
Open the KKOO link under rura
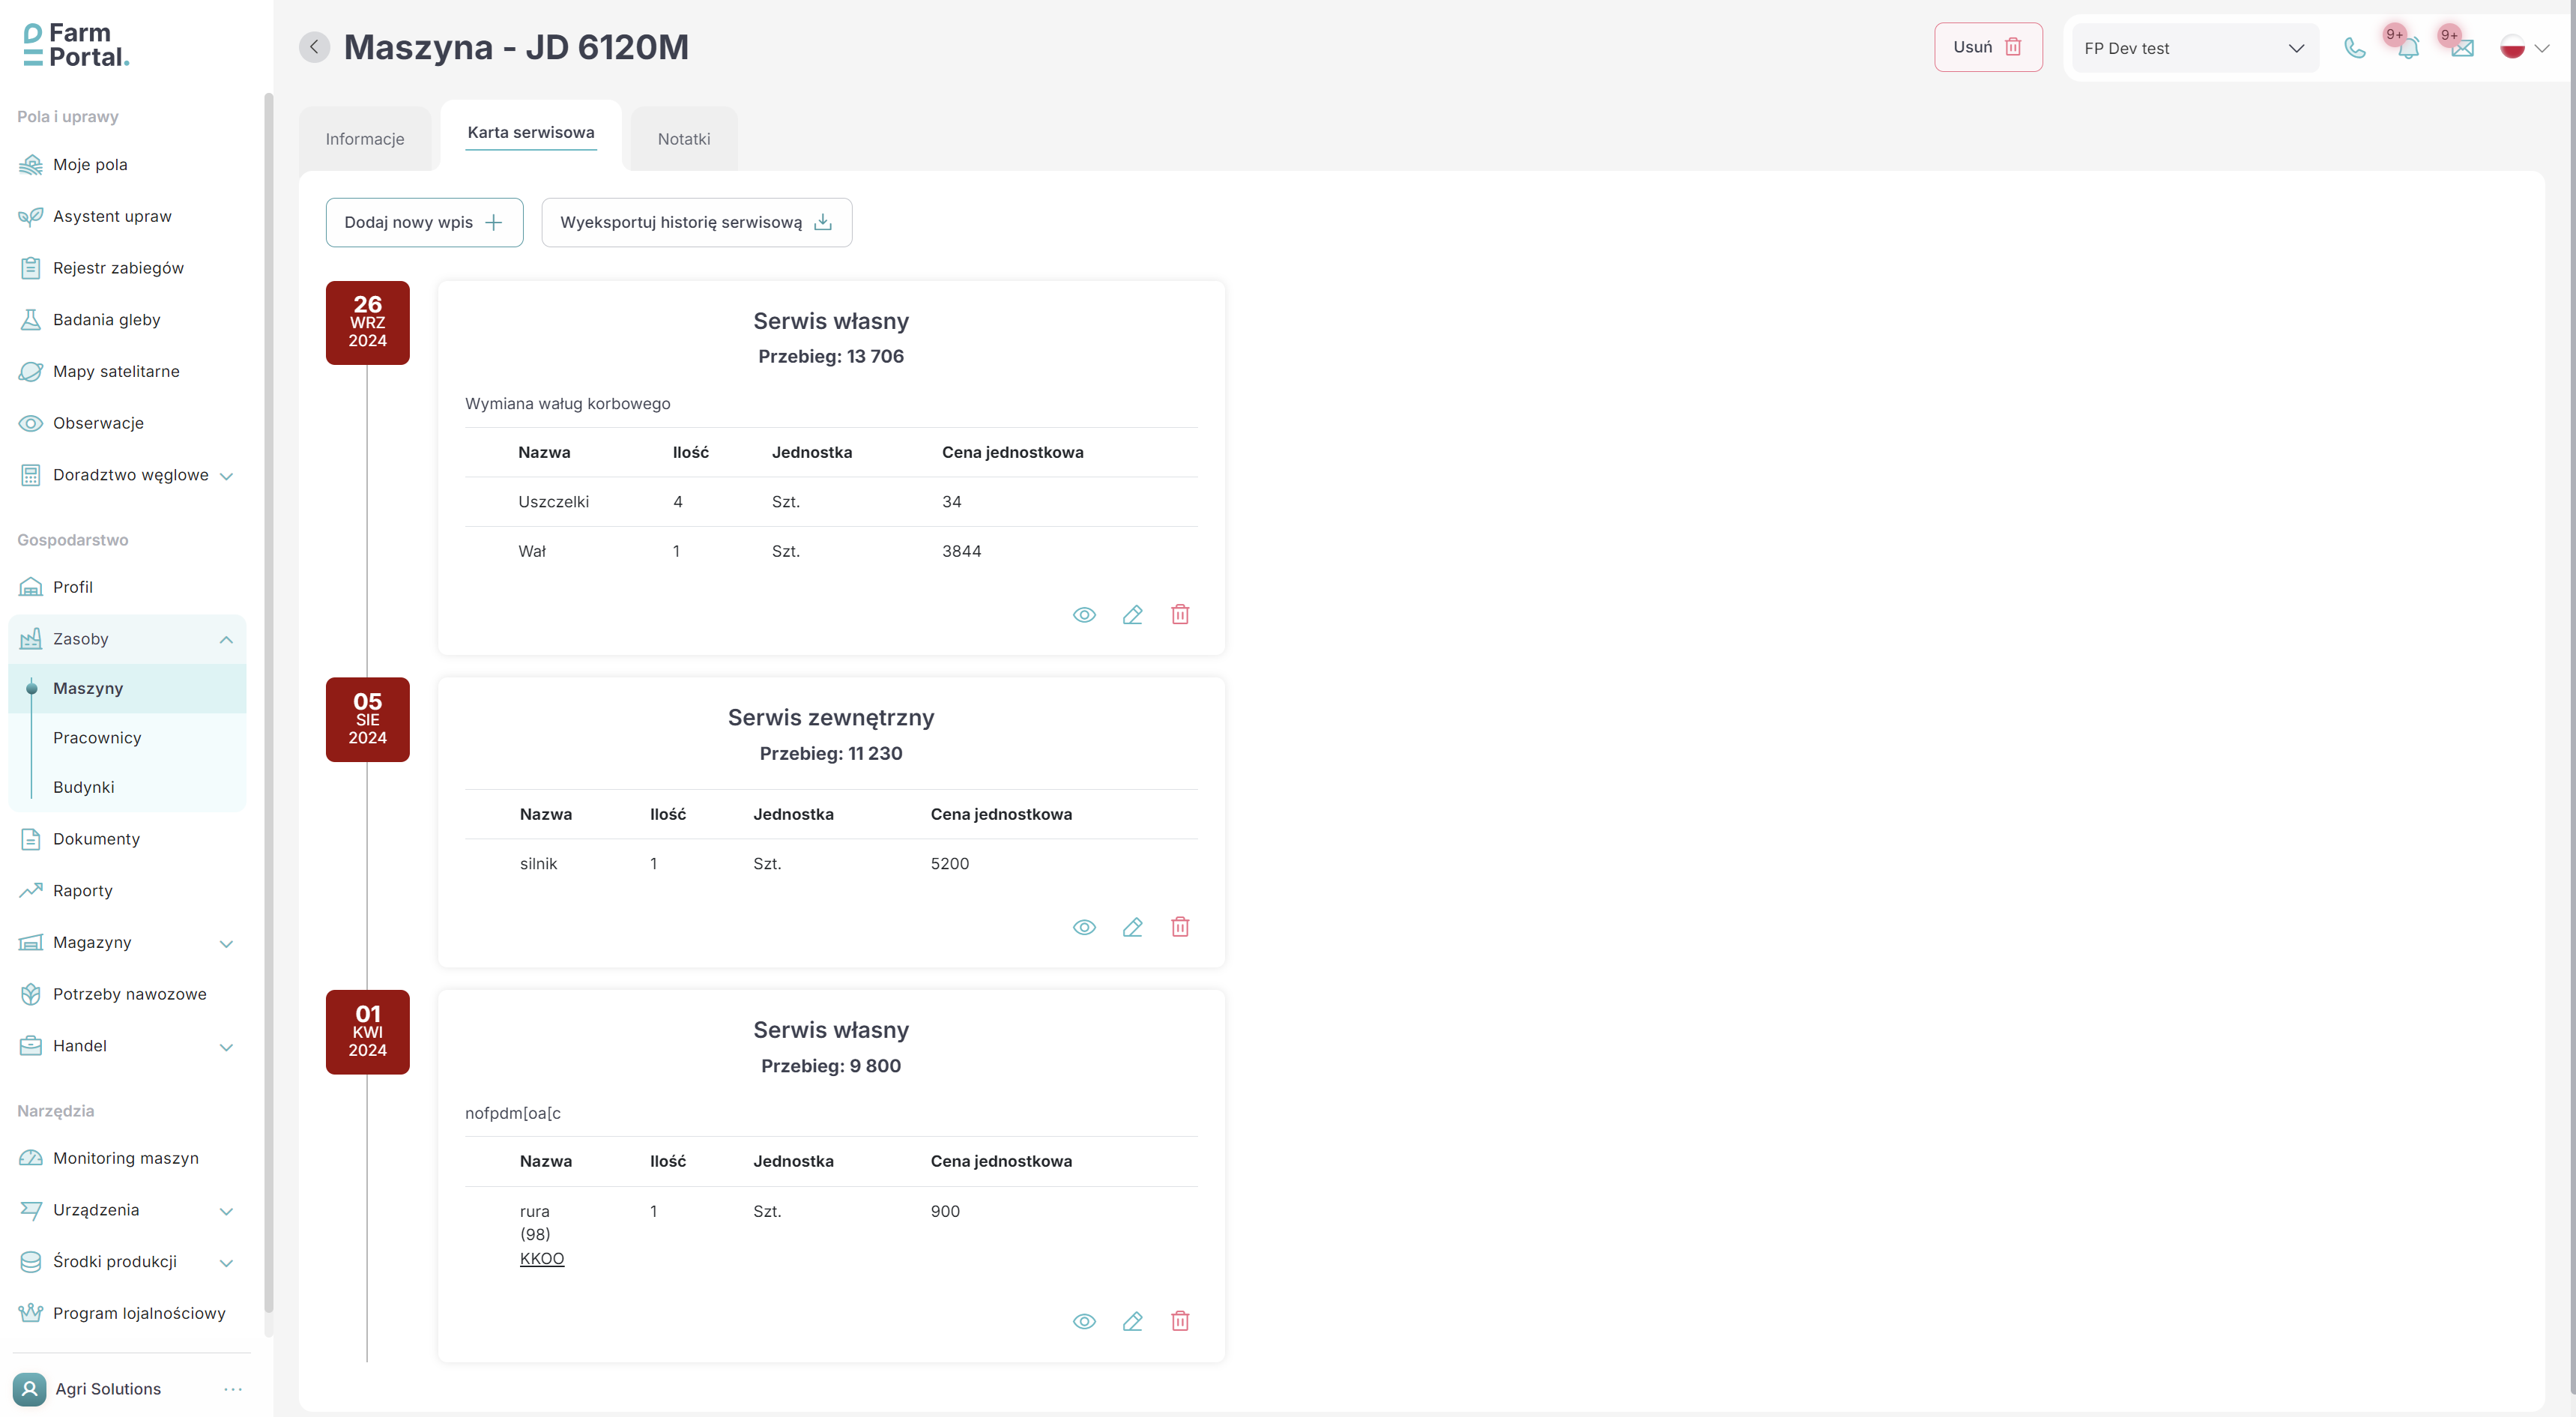point(542,1259)
